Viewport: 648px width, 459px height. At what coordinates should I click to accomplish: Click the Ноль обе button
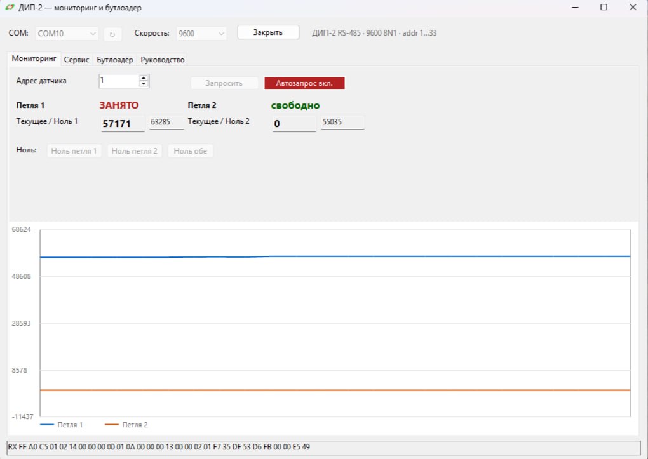[190, 151]
